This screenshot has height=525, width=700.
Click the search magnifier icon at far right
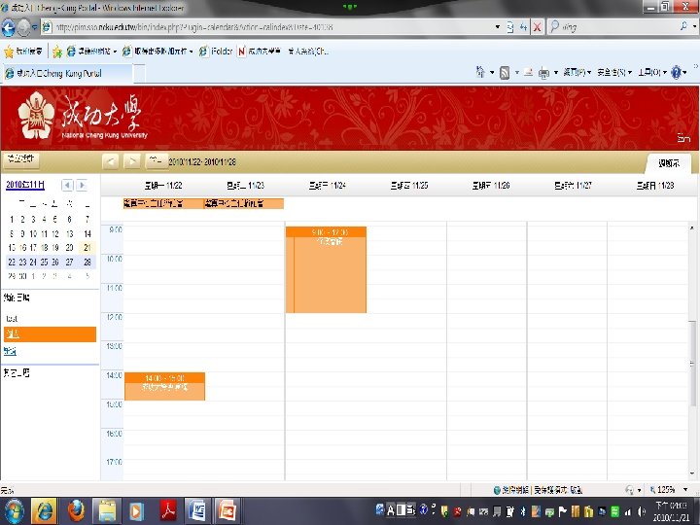pos(683,27)
